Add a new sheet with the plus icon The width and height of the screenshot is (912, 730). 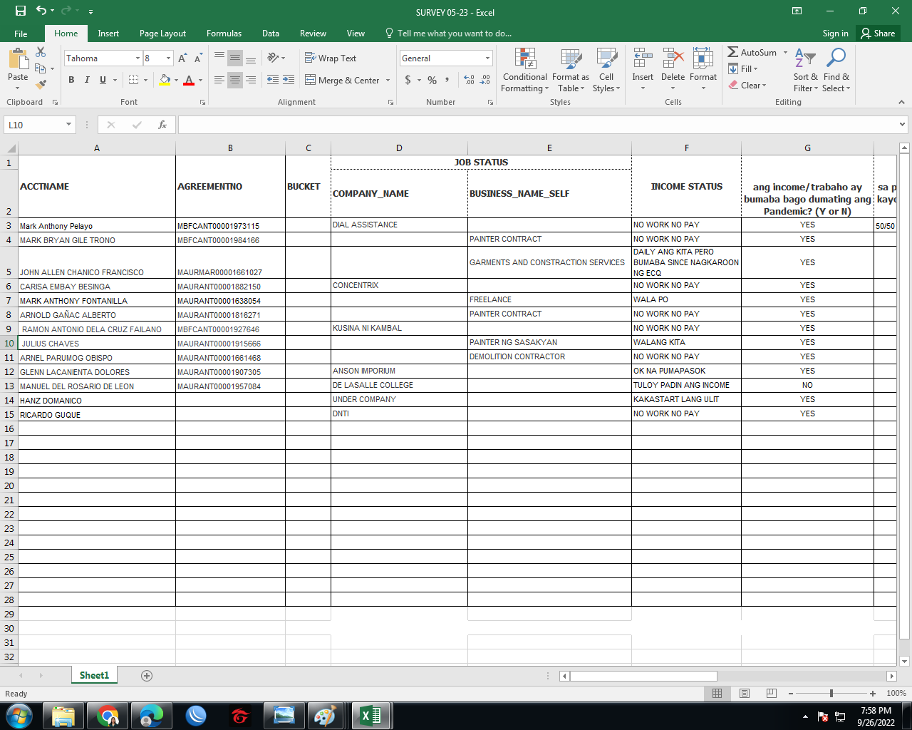pyautogui.click(x=147, y=676)
